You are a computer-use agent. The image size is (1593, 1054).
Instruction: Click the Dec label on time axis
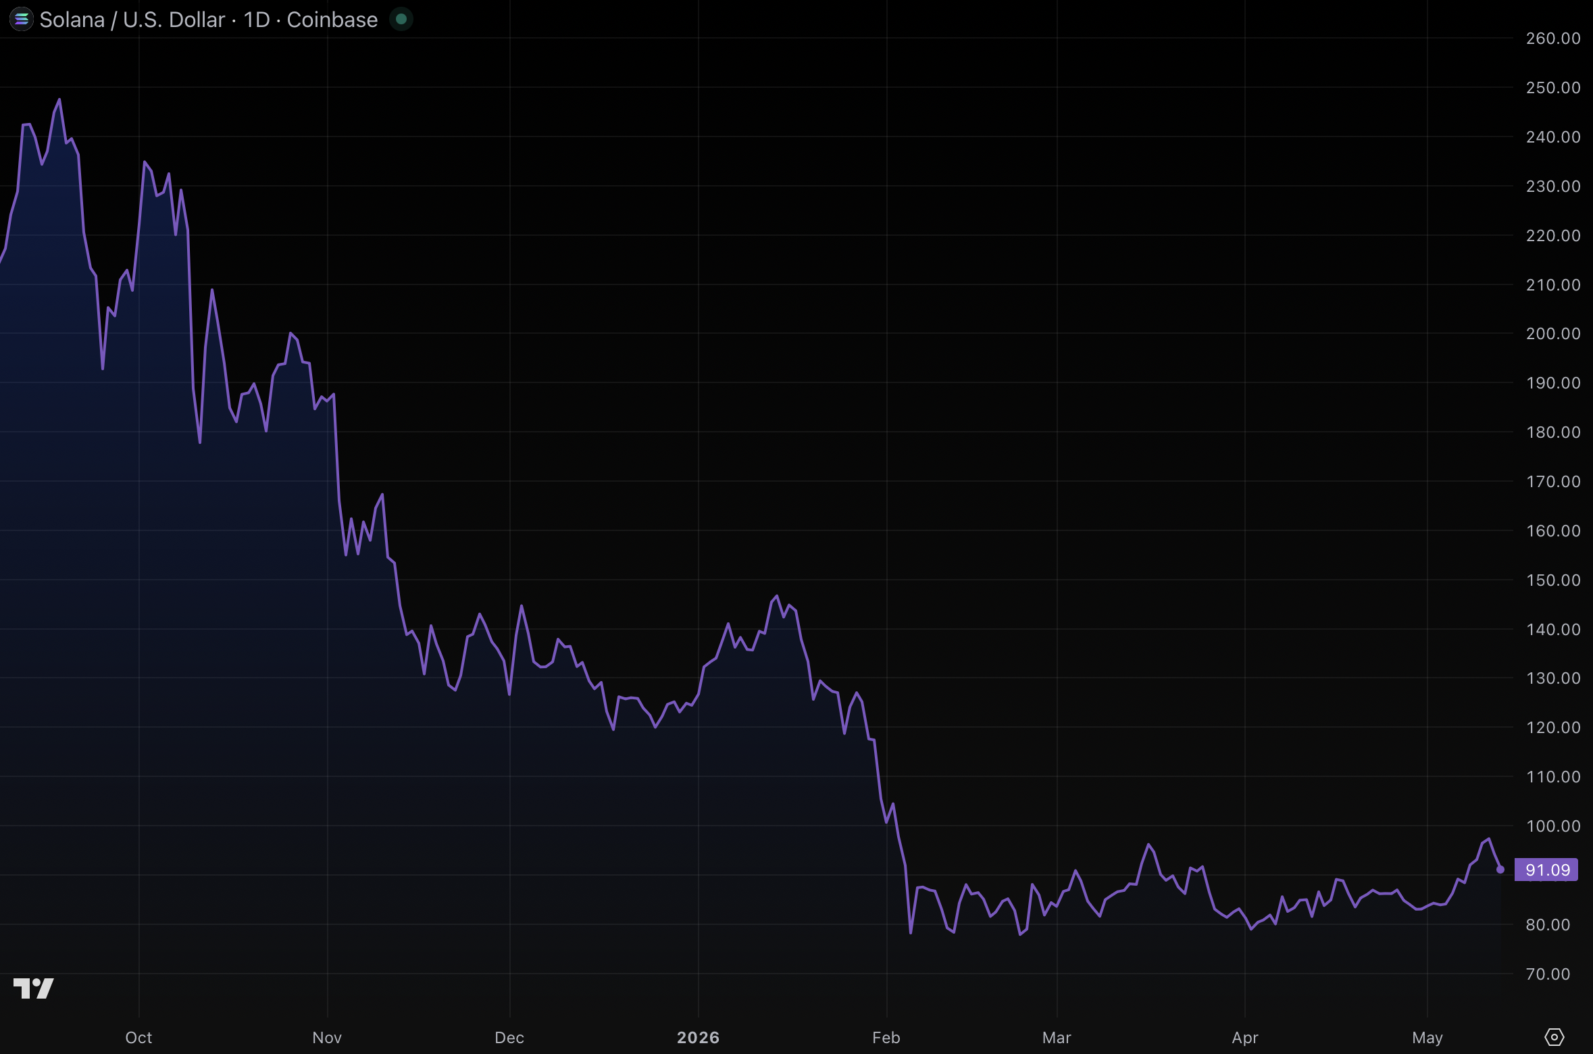[509, 1037]
